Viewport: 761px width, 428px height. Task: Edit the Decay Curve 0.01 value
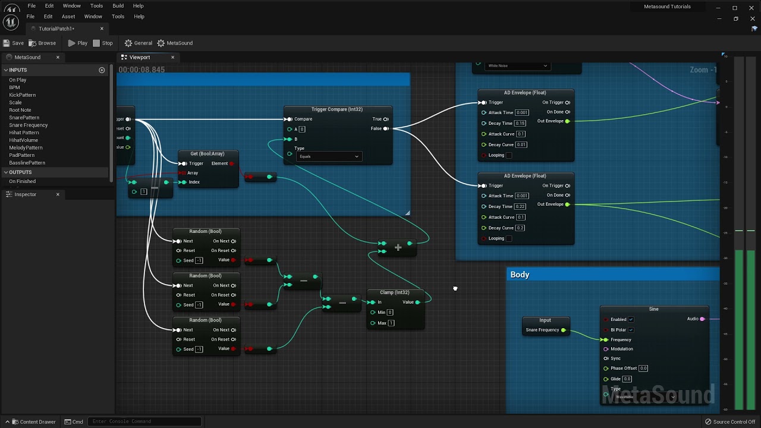point(521,144)
